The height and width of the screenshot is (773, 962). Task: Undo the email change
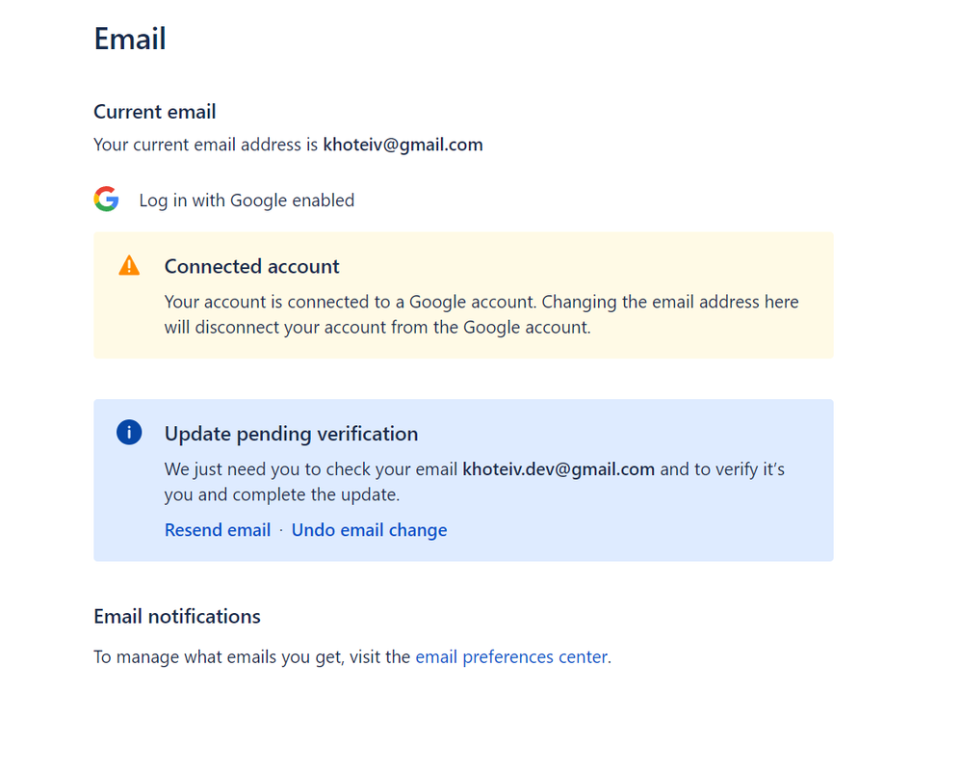tap(370, 530)
